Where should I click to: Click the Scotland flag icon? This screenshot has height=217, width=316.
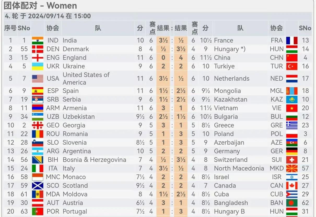tap(38, 186)
